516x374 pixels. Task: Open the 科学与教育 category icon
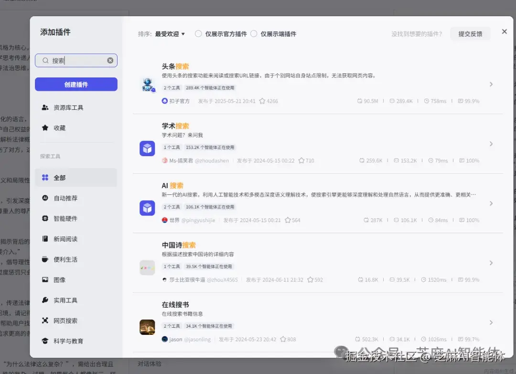(44, 341)
